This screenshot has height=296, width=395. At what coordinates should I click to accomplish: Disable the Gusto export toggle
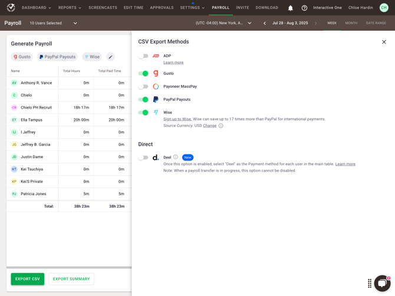click(x=143, y=73)
